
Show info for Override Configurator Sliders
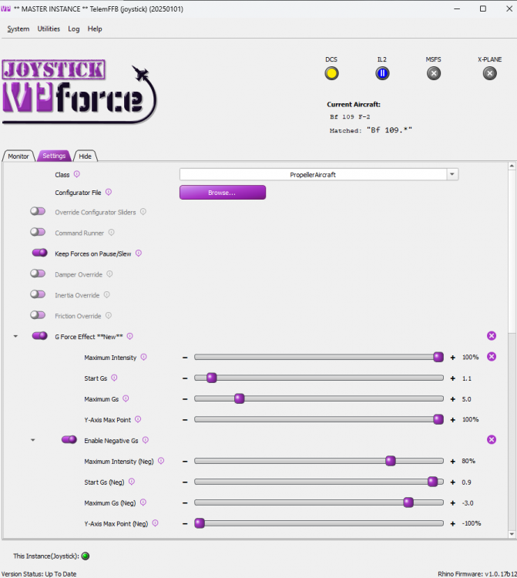(143, 212)
